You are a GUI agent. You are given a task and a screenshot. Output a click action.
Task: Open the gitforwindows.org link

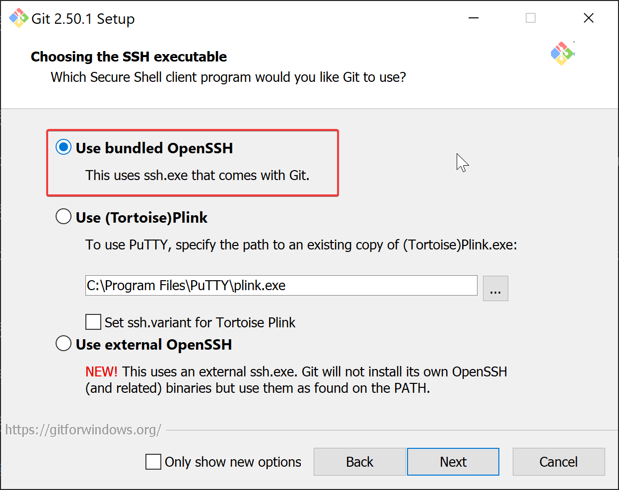[83, 429]
